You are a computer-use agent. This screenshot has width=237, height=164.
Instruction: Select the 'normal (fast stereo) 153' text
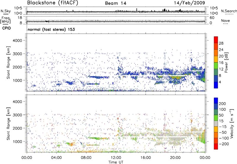point(51,29)
